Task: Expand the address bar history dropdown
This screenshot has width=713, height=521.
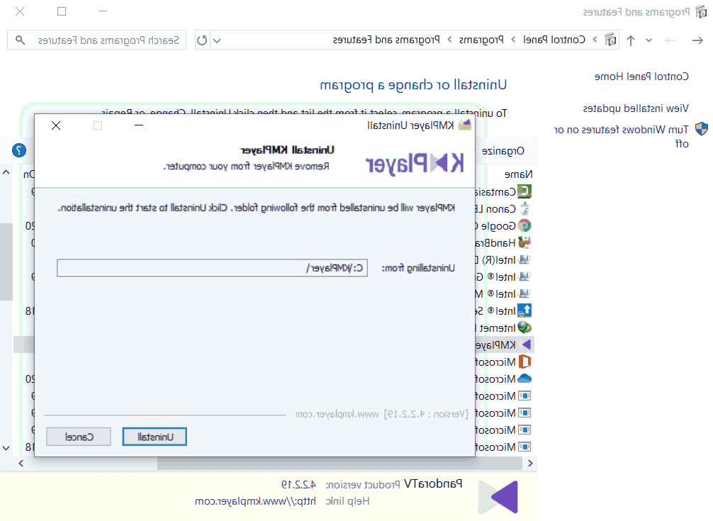Action: pos(217,40)
